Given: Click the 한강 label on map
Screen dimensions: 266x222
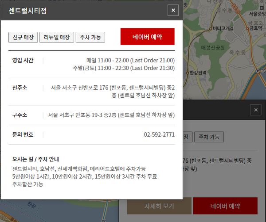Looking at the screenshot, I should point(32,205).
